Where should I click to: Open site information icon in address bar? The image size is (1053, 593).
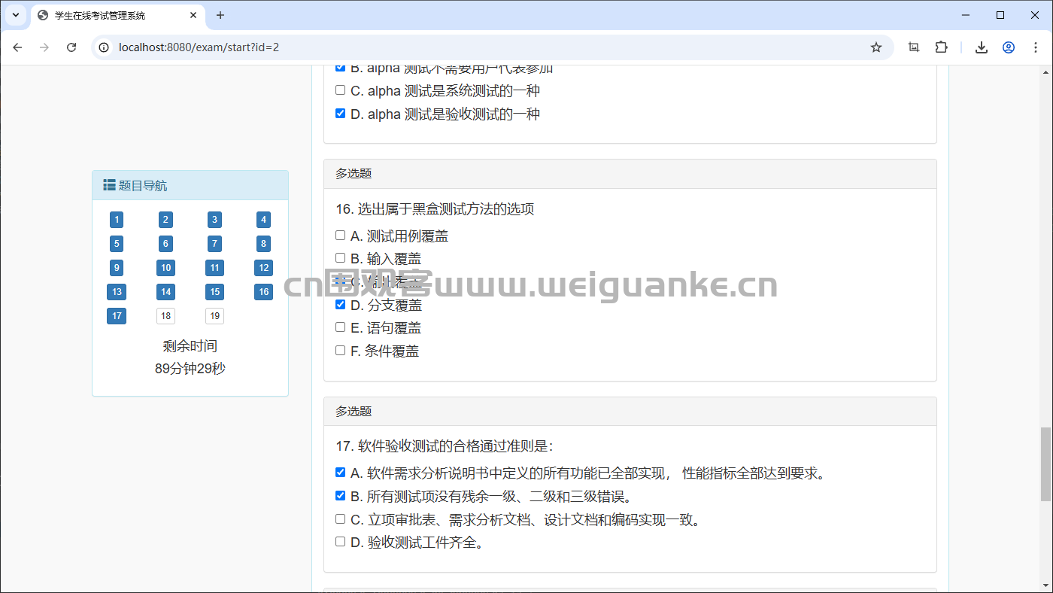[102, 47]
